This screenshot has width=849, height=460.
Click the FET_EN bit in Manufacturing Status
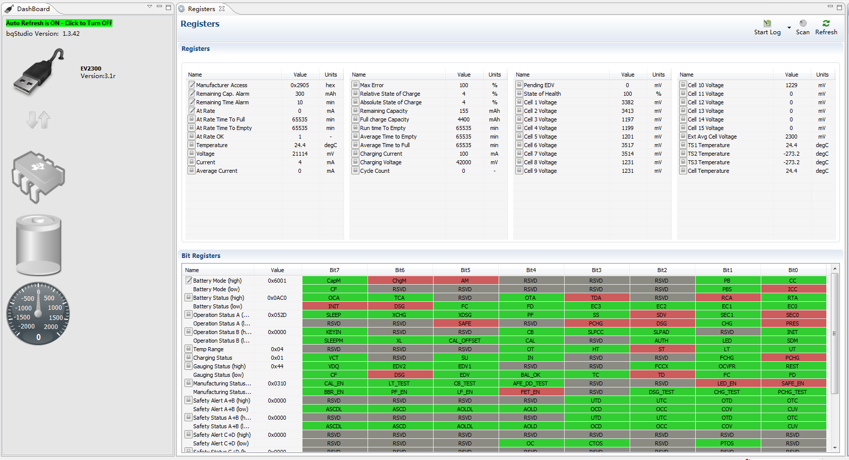click(x=531, y=392)
